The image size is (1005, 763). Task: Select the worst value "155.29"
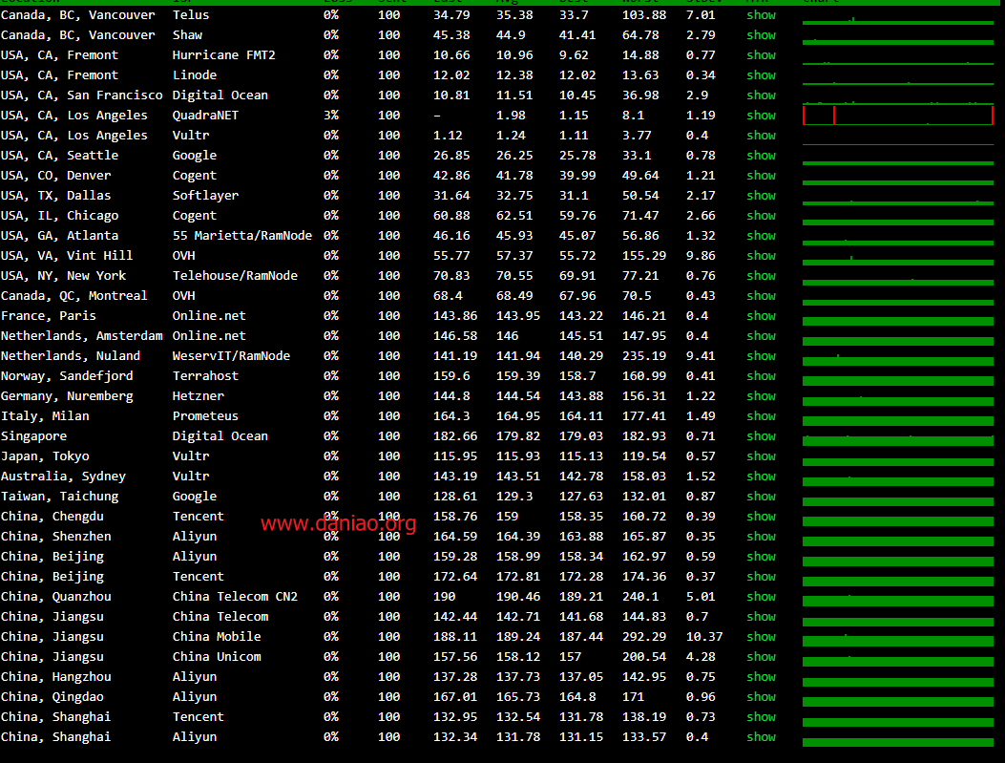(644, 255)
